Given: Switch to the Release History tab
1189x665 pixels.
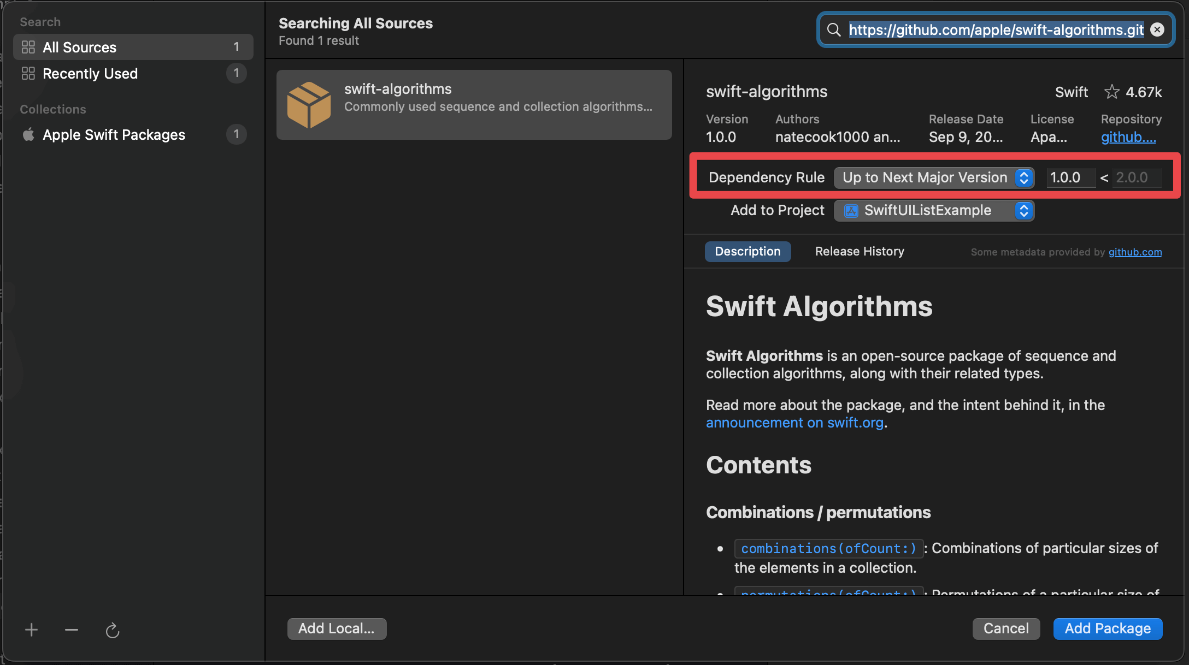Looking at the screenshot, I should [x=860, y=251].
